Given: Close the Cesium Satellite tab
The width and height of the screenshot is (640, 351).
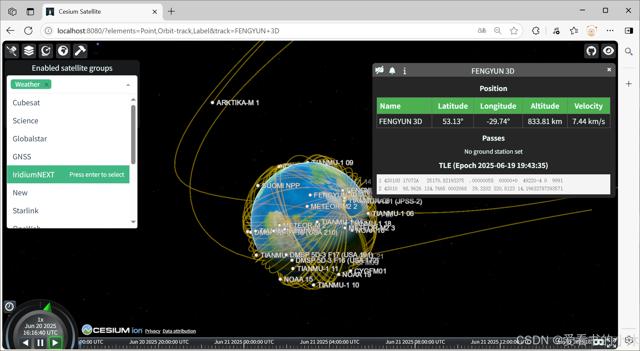Looking at the screenshot, I should click(x=155, y=12).
